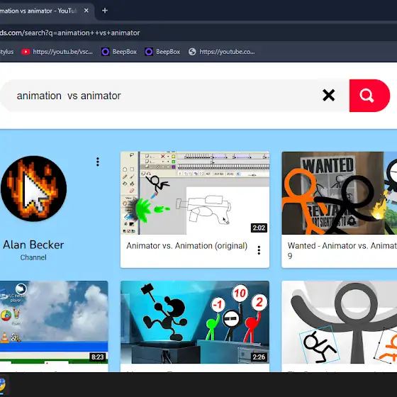
Task: Play the gray stick figure video thumbnail
Action: (340, 322)
